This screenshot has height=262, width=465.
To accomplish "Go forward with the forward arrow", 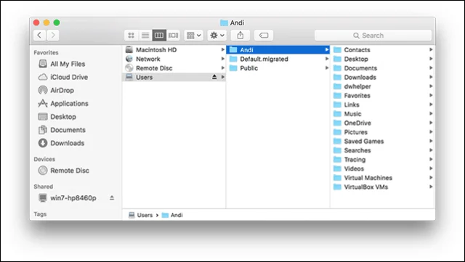I will [53, 36].
